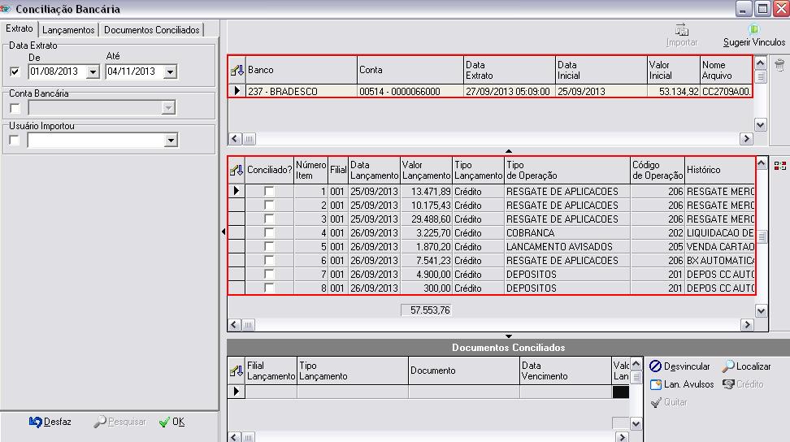This screenshot has width=790, height=442.
Task: Enable the Conta Bancária filter checkbox
Action: pyautogui.click(x=15, y=108)
